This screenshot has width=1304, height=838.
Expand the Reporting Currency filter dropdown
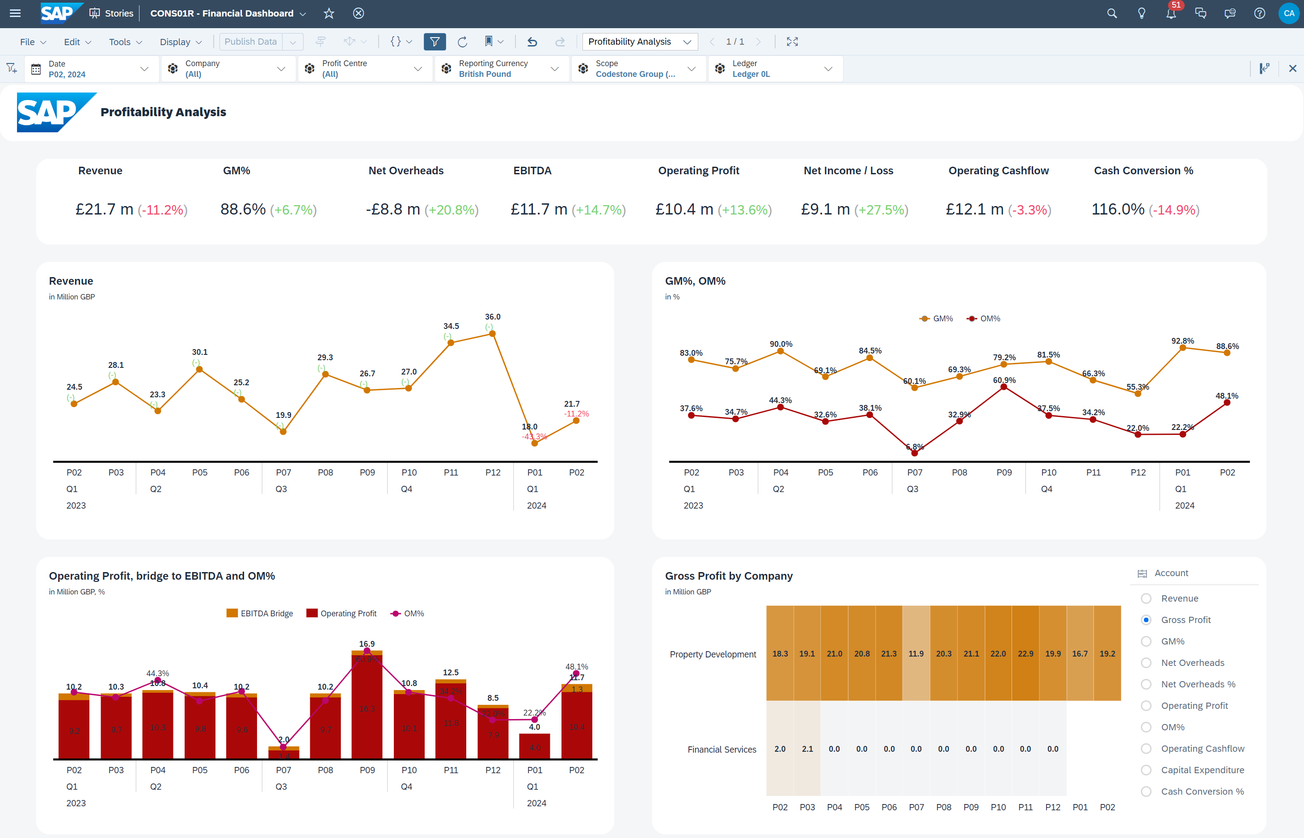point(555,69)
